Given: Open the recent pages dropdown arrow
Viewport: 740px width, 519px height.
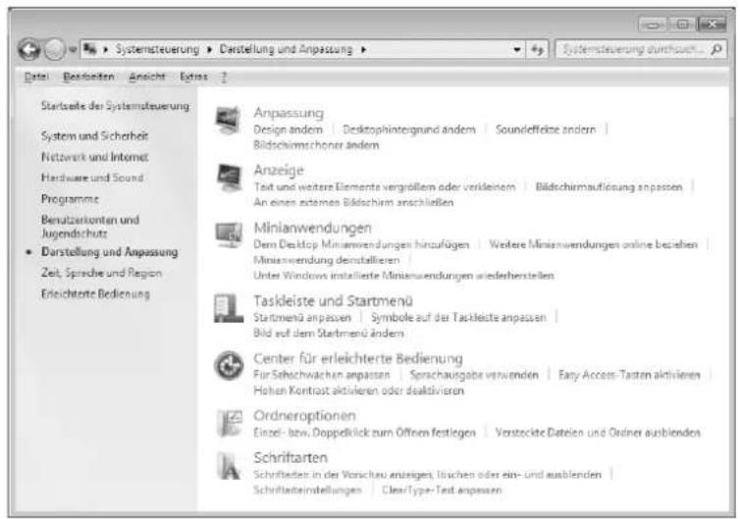Looking at the screenshot, I should [73, 49].
